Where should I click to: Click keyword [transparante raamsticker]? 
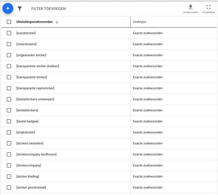(35, 88)
